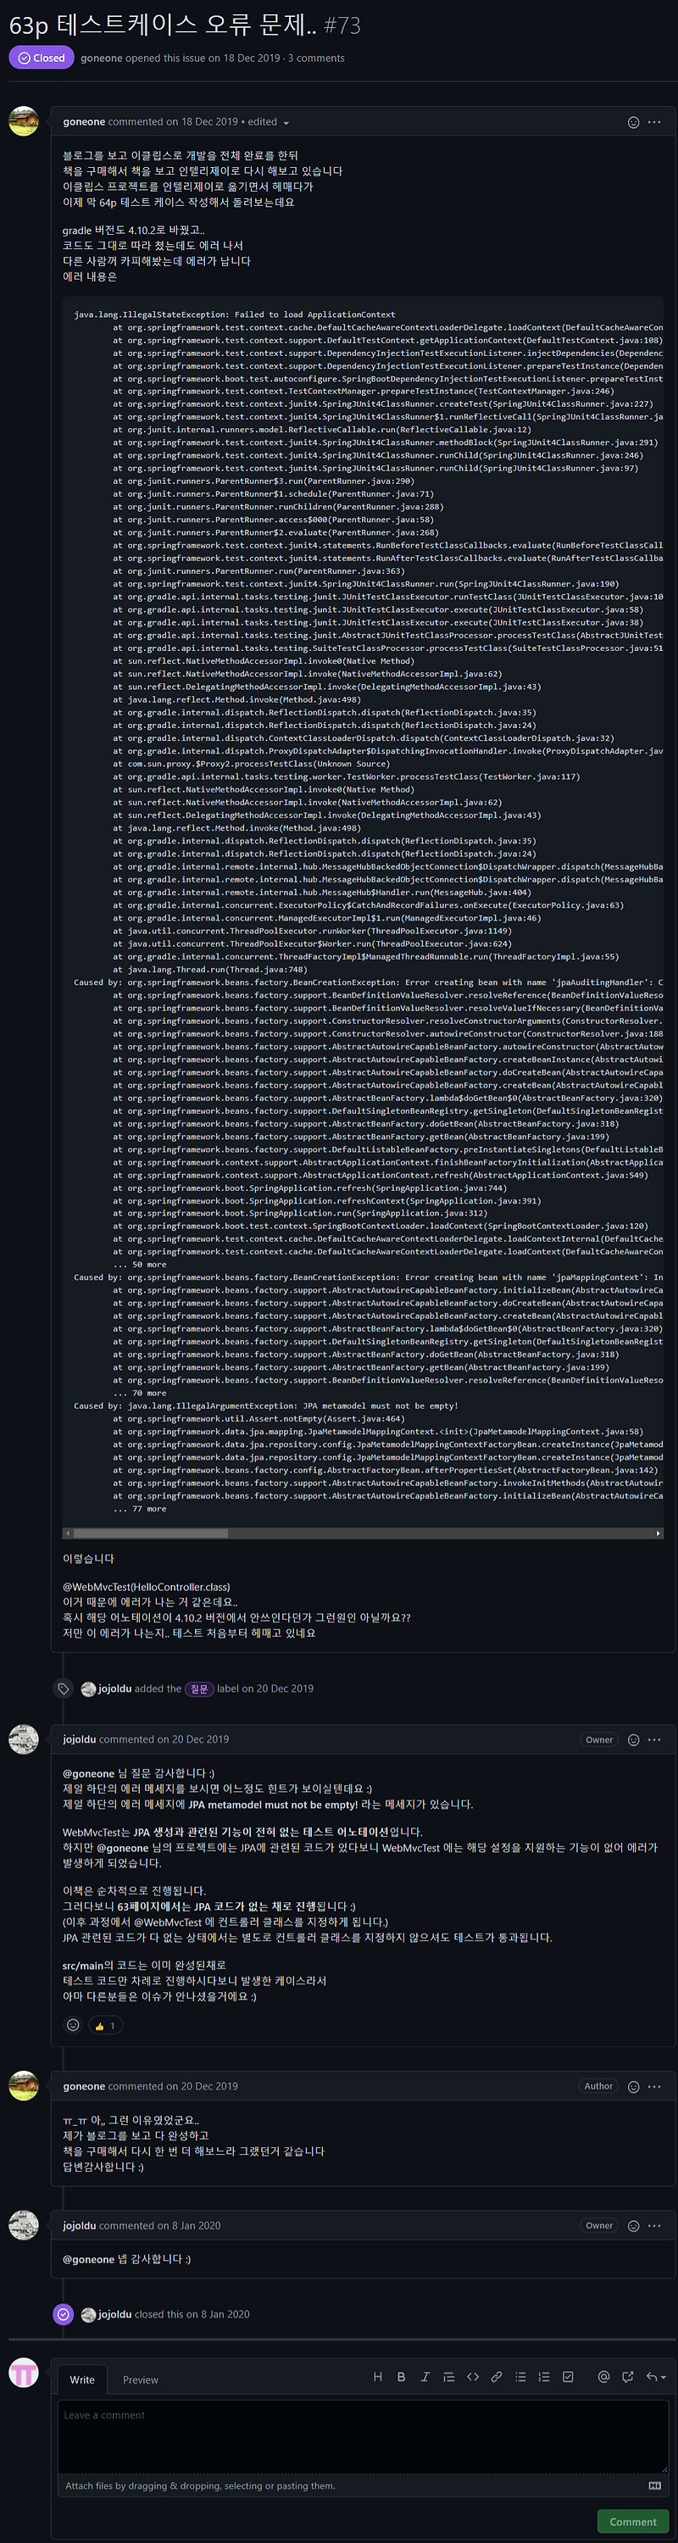Screen dimensions: 678x2543
Task: Focus the Leave a comment text area
Action: pyautogui.click(x=364, y=2436)
